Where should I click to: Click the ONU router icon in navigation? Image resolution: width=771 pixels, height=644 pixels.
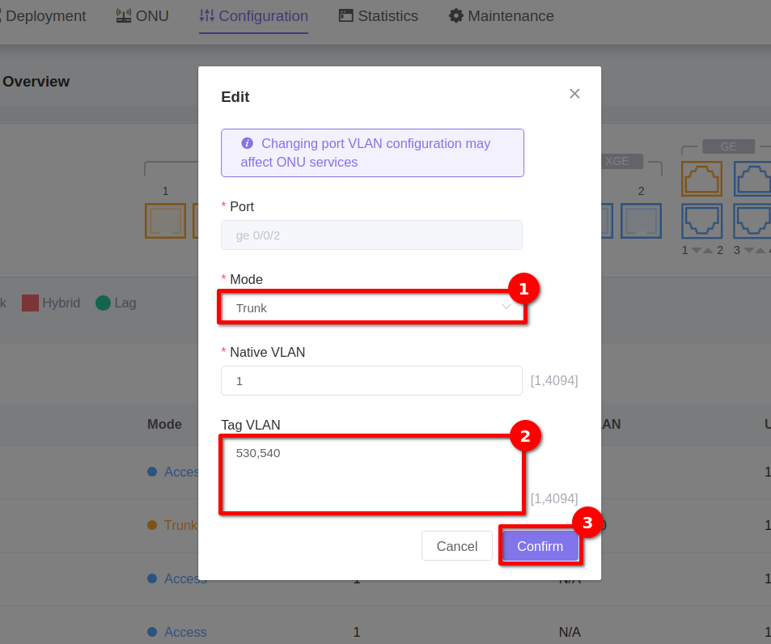124,16
